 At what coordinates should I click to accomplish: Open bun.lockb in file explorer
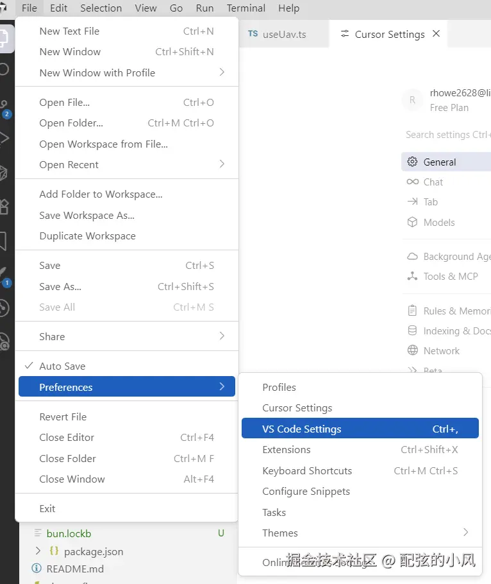point(69,533)
